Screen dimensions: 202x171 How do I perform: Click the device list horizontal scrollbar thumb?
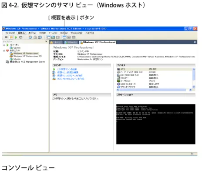(x=152, y=90)
